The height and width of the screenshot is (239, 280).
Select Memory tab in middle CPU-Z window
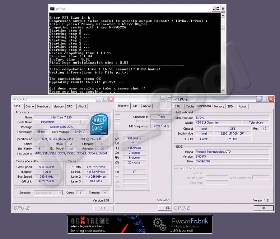(124, 106)
